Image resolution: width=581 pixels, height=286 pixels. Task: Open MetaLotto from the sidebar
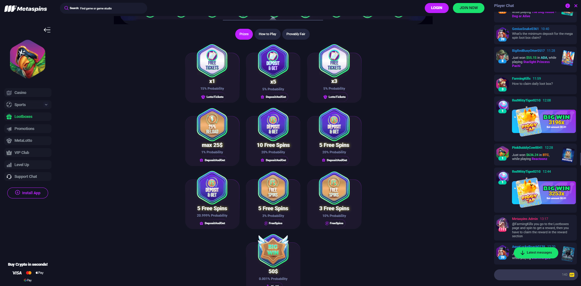point(28,141)
